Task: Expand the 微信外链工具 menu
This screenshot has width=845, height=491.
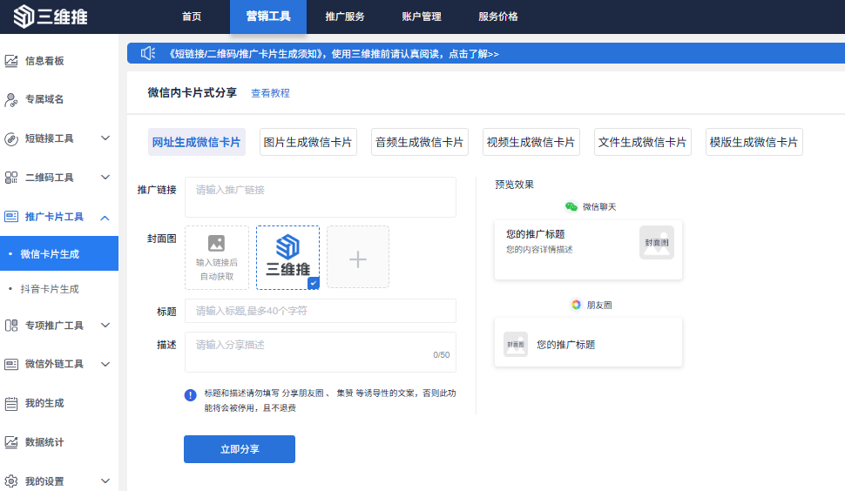Action: click(105, 365)
